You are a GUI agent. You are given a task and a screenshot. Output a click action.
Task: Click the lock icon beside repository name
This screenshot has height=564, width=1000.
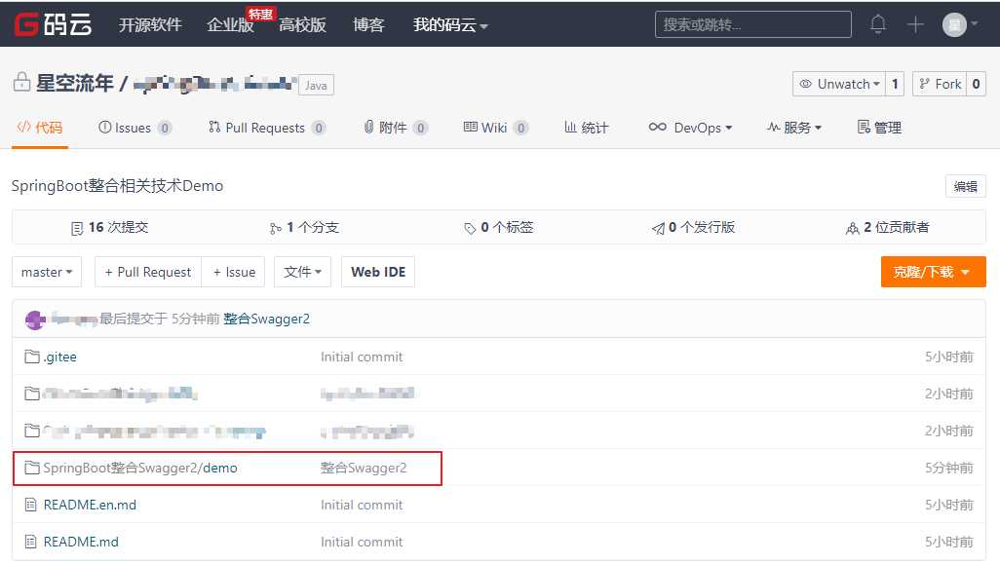pyautogui.click(x=21, y=82)
